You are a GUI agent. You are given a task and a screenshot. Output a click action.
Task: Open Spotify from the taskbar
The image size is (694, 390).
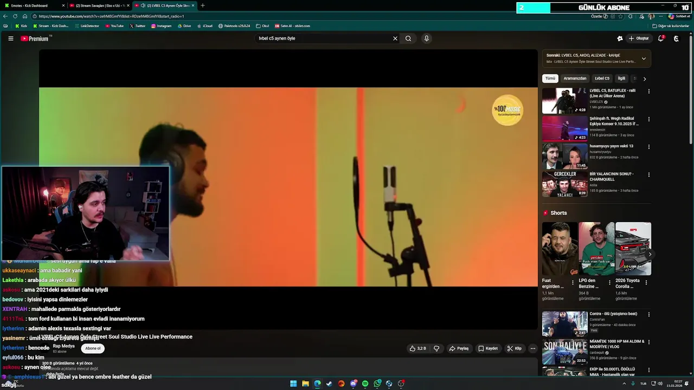(x=365, y=383)
